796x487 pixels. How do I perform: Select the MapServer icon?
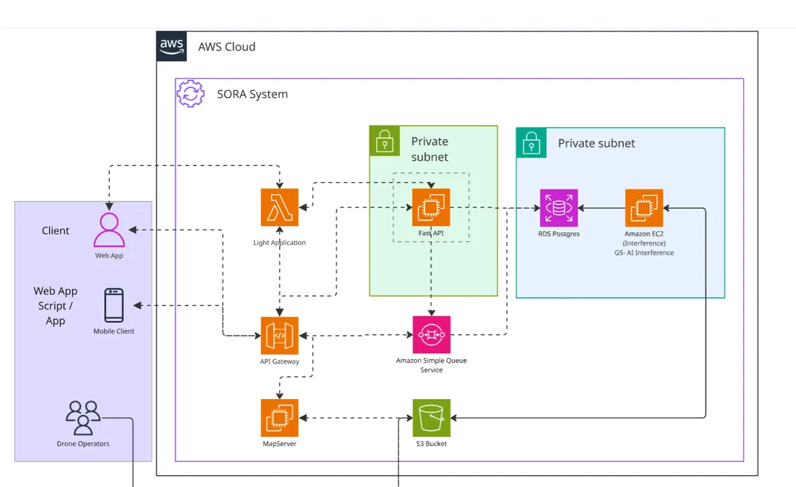(280, 418)
